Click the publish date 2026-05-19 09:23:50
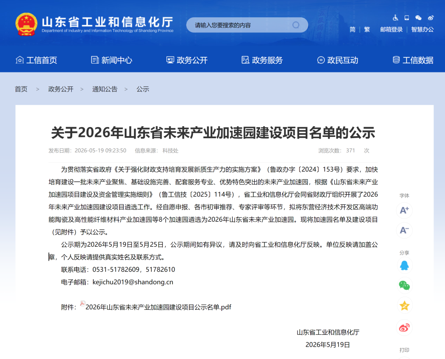445x359 pixels. click(101, 151)
